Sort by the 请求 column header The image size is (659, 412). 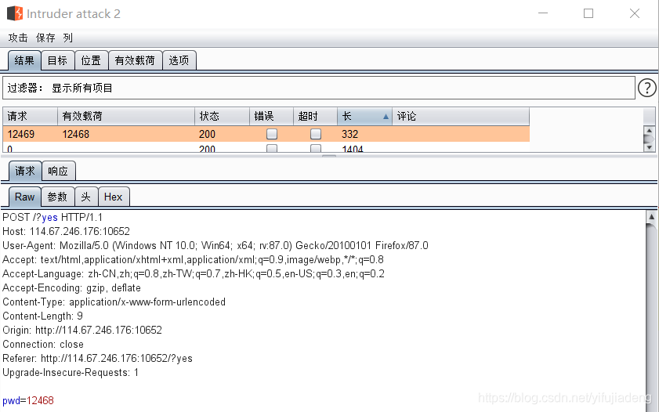click(x=30, y=117)
